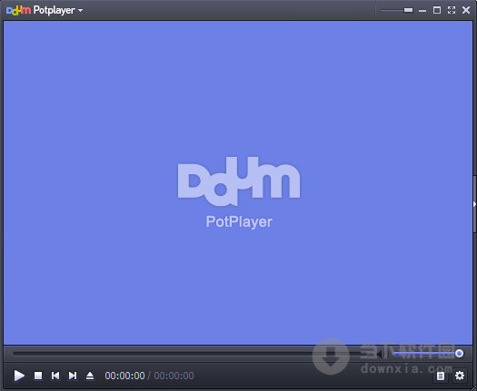The height and width of the screenshot is (391, 477).
Task: Skip to the next file
Action: coord(73,376)
